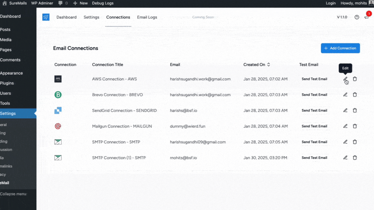This screenshot has height=210, width=374.
Task: Switch to the Email Logs tab
Action: [x=147, y=17]
